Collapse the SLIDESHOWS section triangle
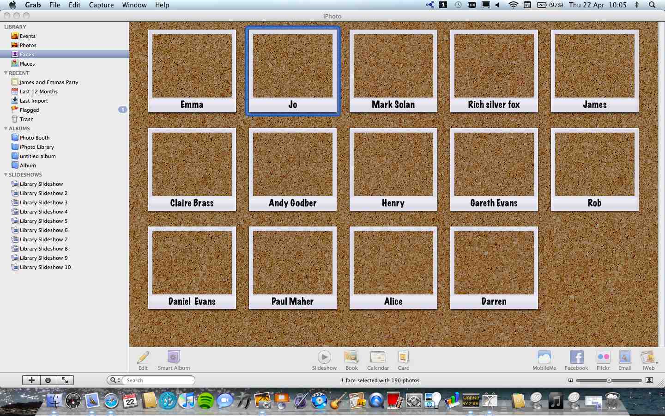665x416 pixels. [6, 175]
